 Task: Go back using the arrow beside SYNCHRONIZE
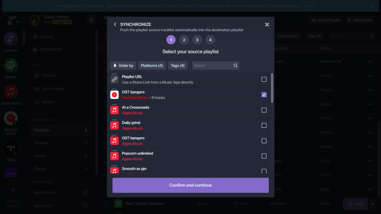pyautogui.click(x=115, y=24)
